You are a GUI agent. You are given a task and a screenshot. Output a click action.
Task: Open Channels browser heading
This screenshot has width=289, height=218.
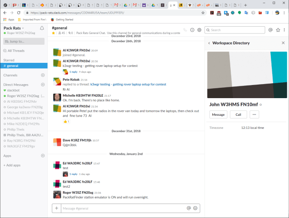10,76
